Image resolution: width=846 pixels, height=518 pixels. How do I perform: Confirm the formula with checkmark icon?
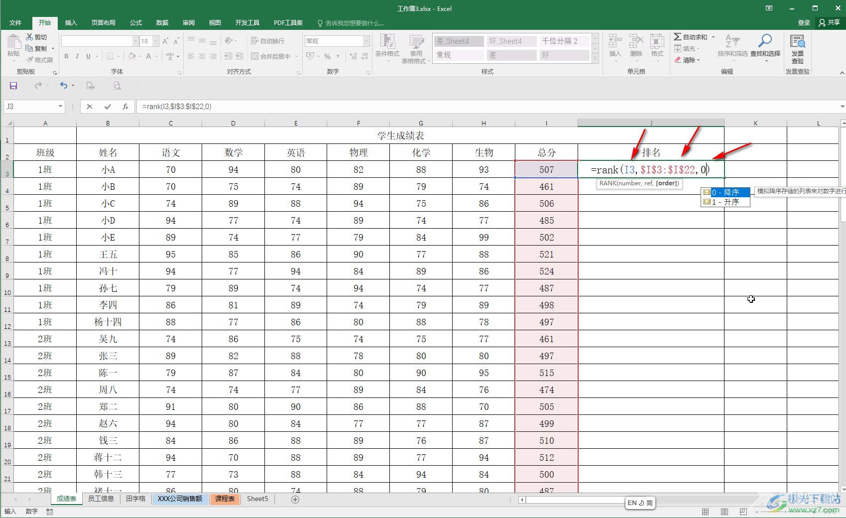click(x=108, y=107)
